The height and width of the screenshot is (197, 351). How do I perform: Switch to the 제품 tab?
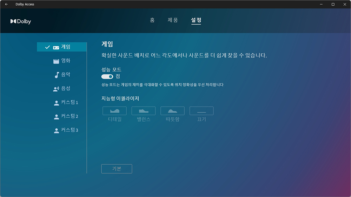coord(173,20)
